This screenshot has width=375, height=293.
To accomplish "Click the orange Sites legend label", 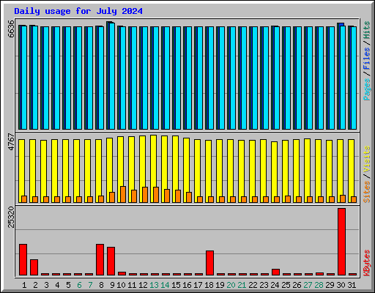I will (366, 192).
